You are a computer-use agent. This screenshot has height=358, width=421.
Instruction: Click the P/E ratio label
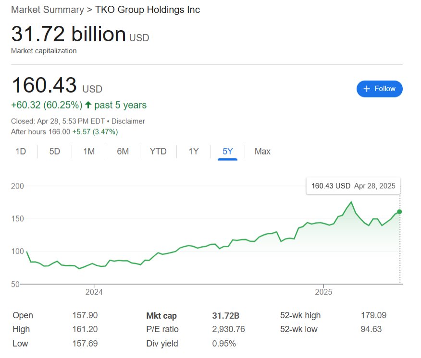(x=163, y=330)
